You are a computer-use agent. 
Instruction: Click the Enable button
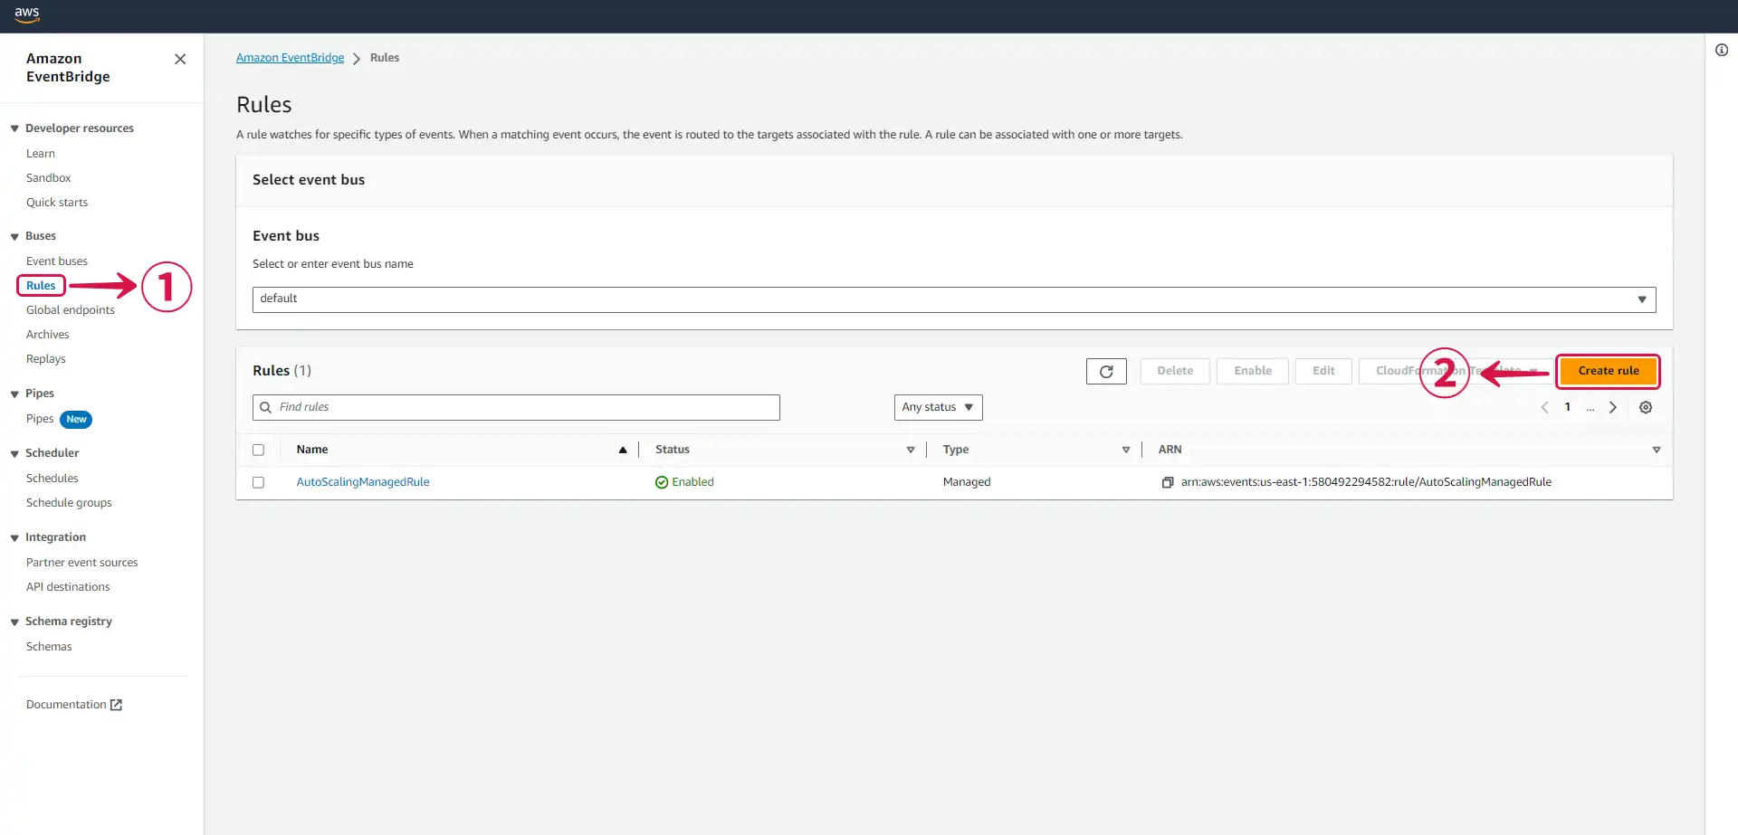pos(1253,371)
